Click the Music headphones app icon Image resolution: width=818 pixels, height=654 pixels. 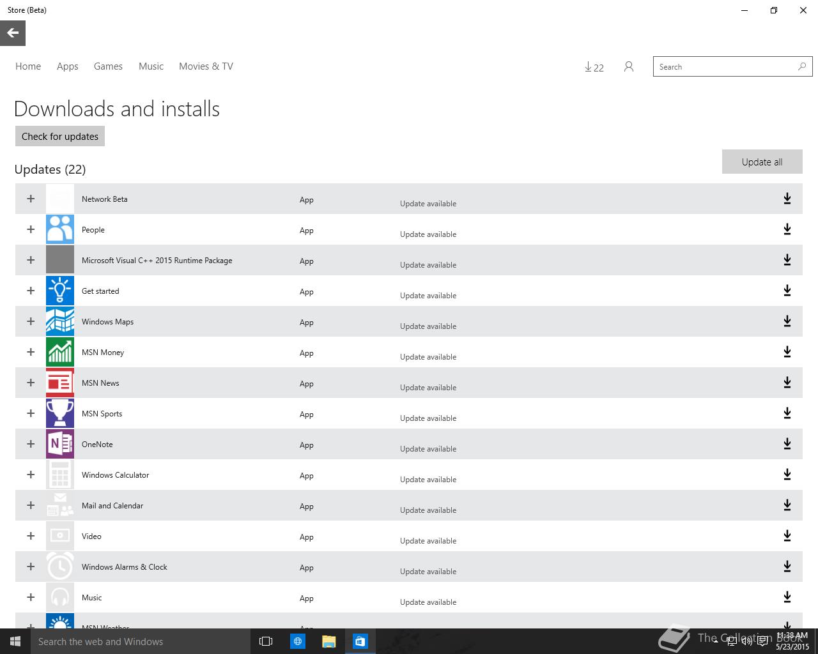click(x=60, y=597)
